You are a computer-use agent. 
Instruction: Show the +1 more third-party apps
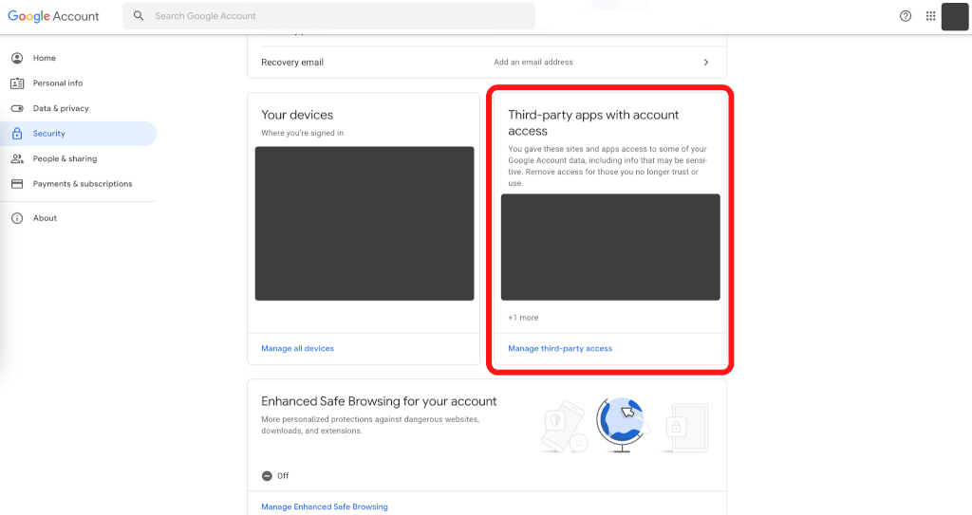pos(523,318)
